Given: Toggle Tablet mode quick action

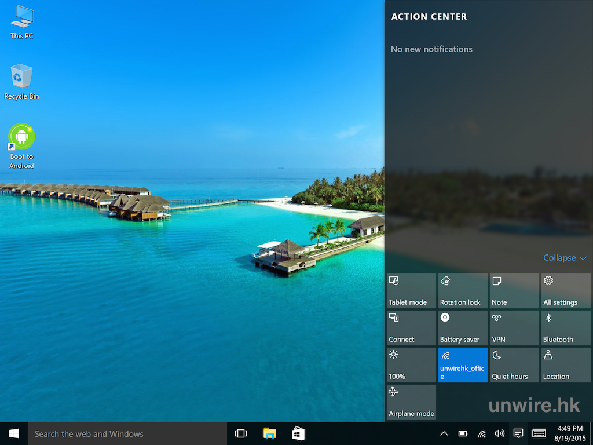Looking at the screenshot, I should [411, 291].
